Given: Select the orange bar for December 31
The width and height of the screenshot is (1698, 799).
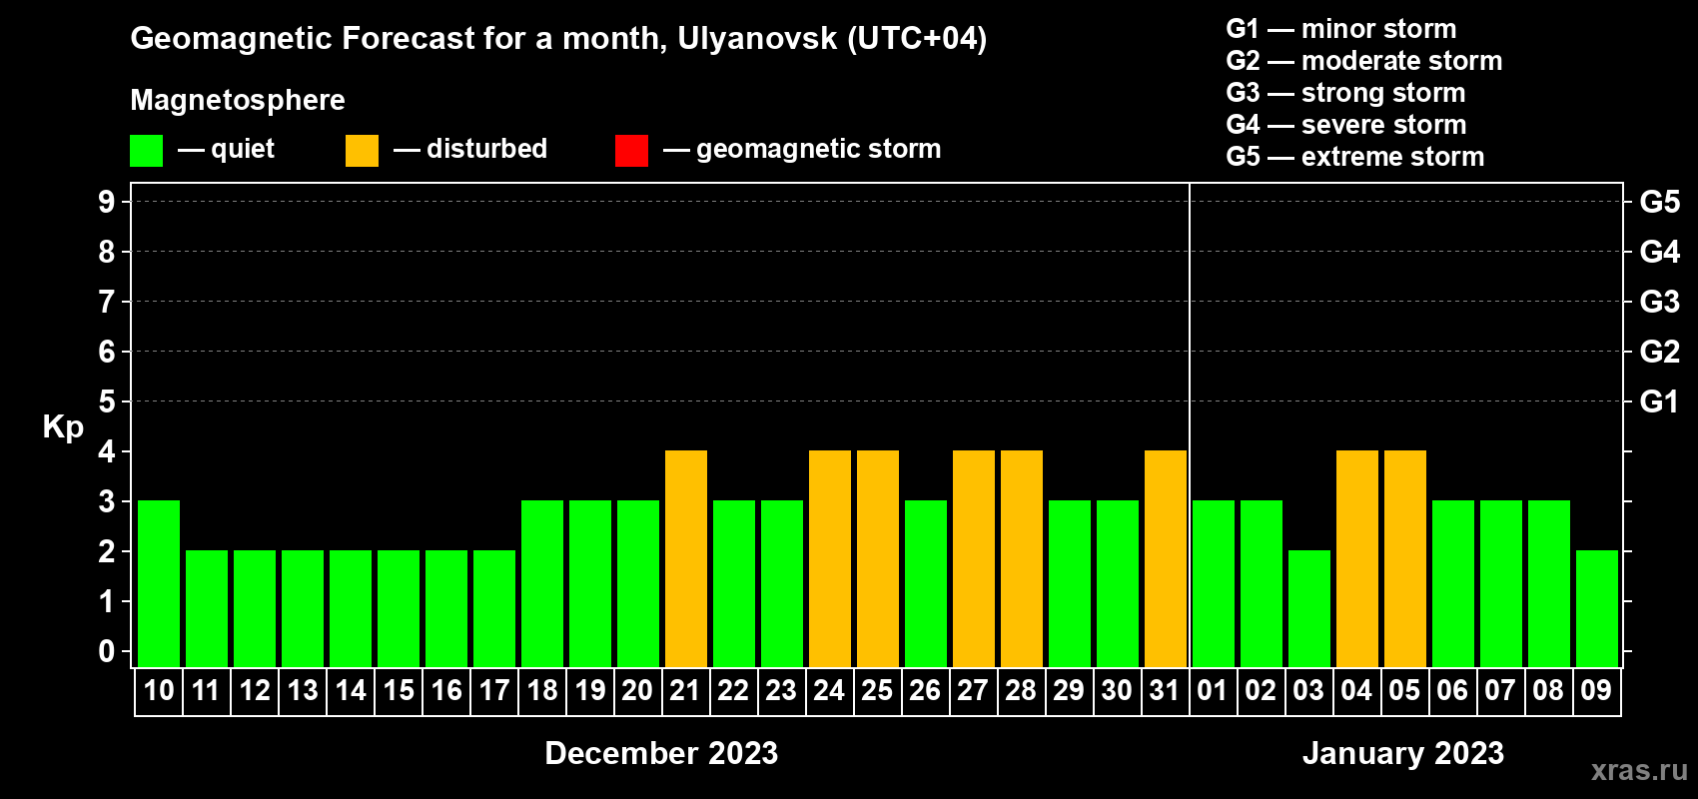Looking at the screenshot, I should pyautogui.click(x=1166, y=558).
